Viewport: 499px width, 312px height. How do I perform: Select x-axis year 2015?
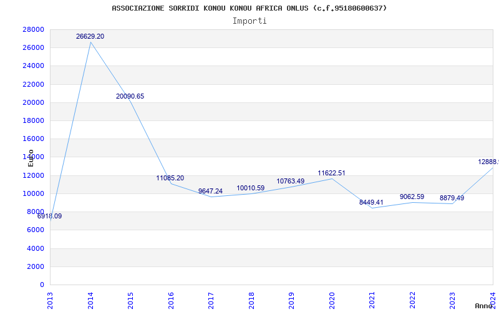130,301
